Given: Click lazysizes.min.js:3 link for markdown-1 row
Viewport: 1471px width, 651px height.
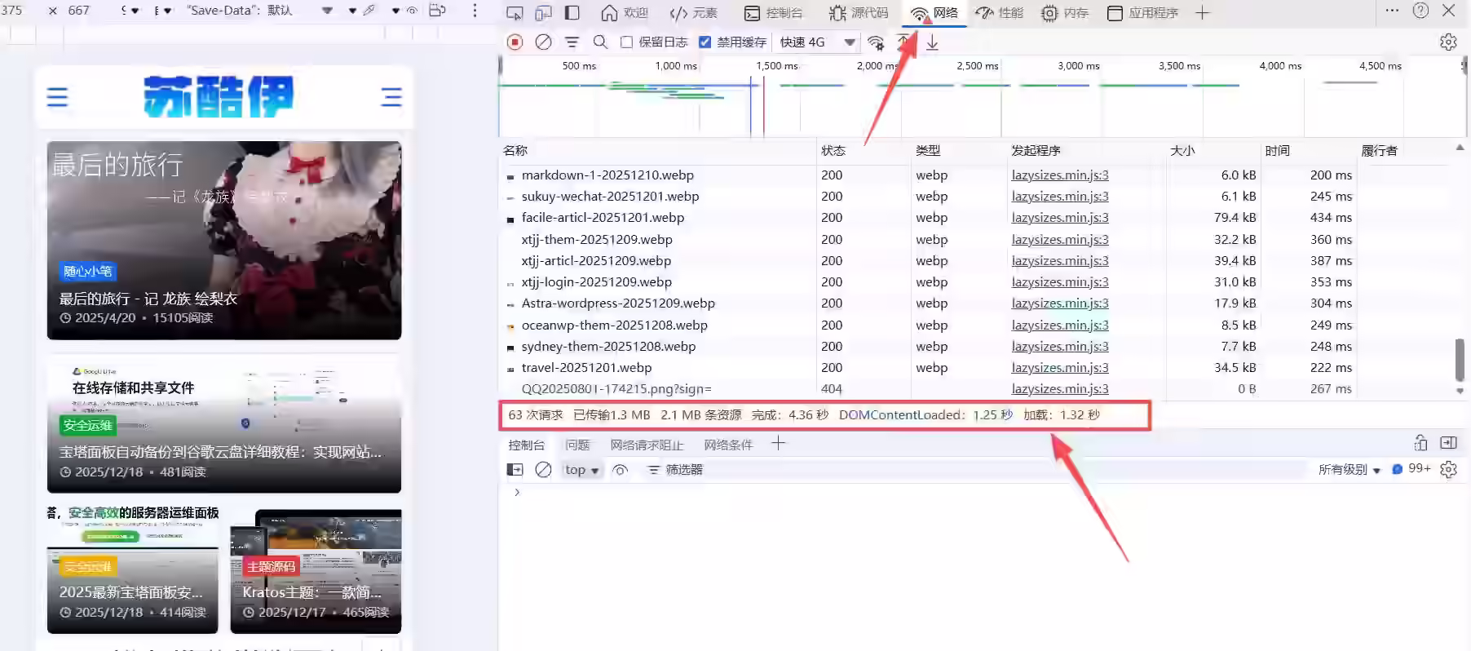Looking at the screenshot, I should pyautogui.click(x=1060, y=175).
